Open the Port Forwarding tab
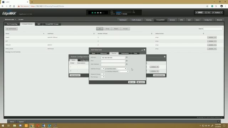This screenshot has width=228, height=128. tap(12, 24)
